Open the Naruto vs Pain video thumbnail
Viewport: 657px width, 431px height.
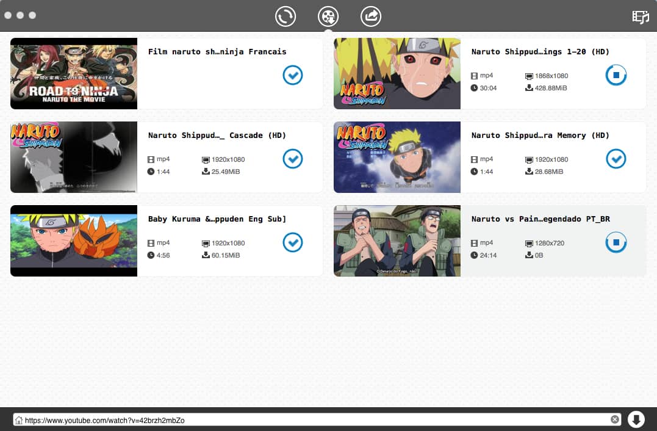click(397, 241)
